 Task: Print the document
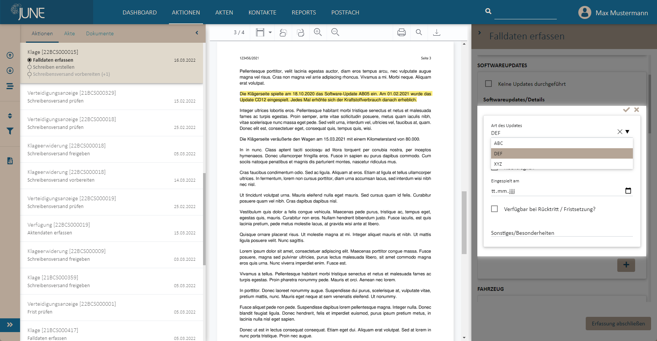pos(402,32)
